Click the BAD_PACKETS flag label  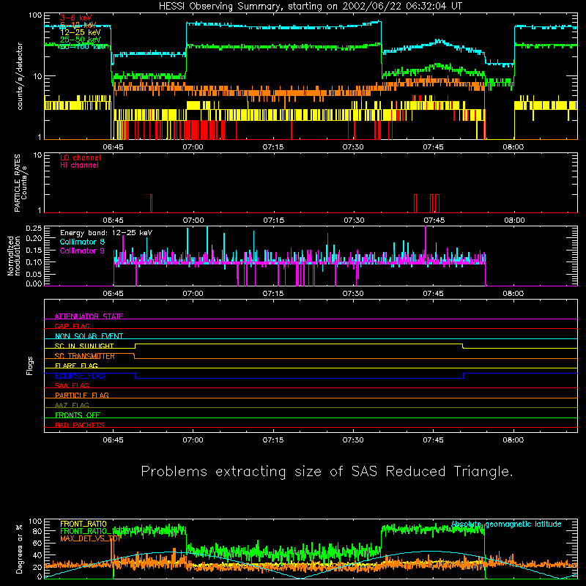pos(80,425)
